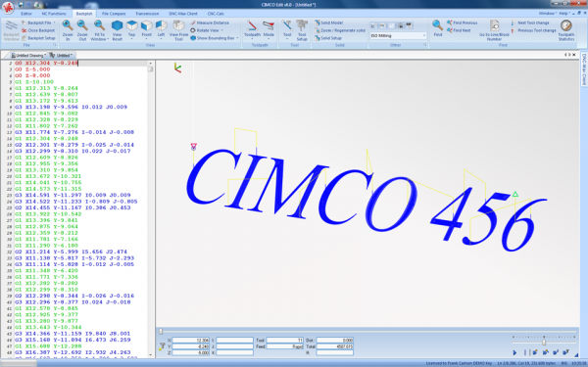Switch to the Transmission ribbon tab
This screenshot has width=588, height=367.
(x=147, y=14)
